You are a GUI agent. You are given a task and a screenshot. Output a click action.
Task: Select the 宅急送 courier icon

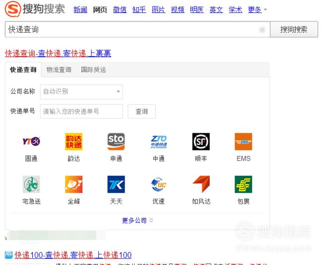31,184
